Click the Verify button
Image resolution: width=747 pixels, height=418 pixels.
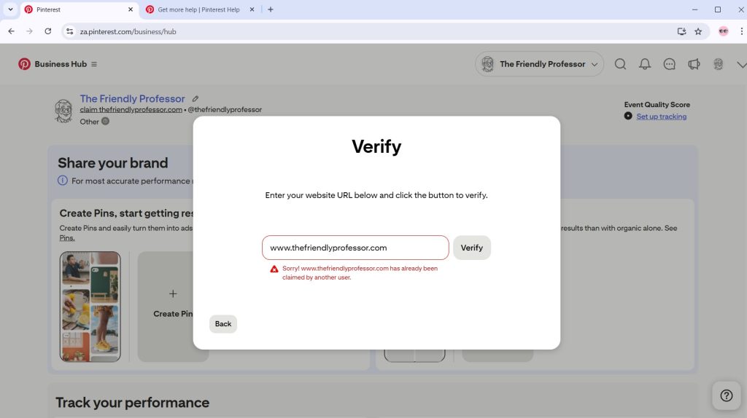pos(472,248)
